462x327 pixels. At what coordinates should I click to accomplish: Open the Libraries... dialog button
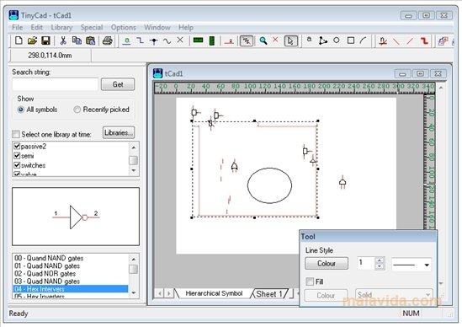119,133
